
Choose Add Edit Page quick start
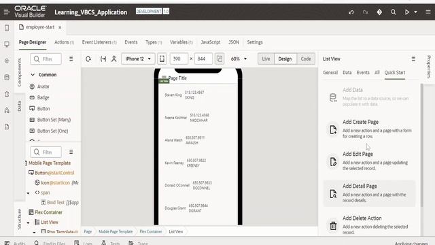tap(369, 161)
